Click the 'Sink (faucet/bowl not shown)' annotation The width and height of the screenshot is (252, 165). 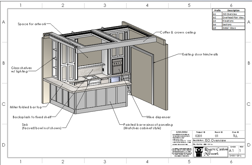[x=42, y=126]
